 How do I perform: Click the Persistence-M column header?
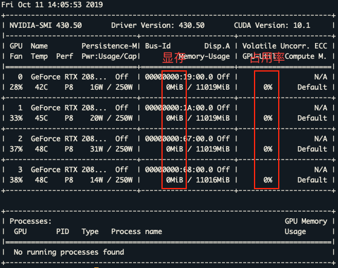109,46
